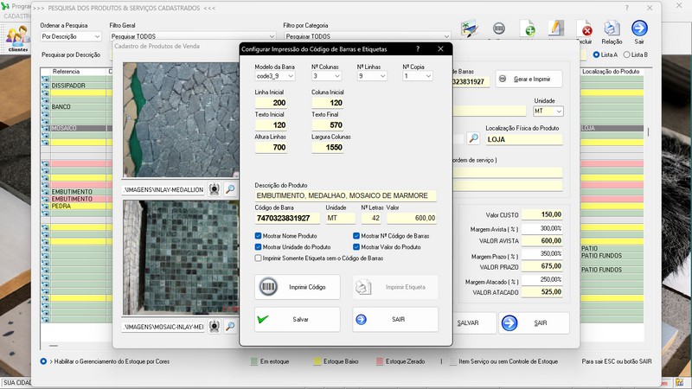Click the webcam icon beside INLAY-MEDALLION path
The image size is (692, 389).
pyautogui.click(x=214, y=189)
